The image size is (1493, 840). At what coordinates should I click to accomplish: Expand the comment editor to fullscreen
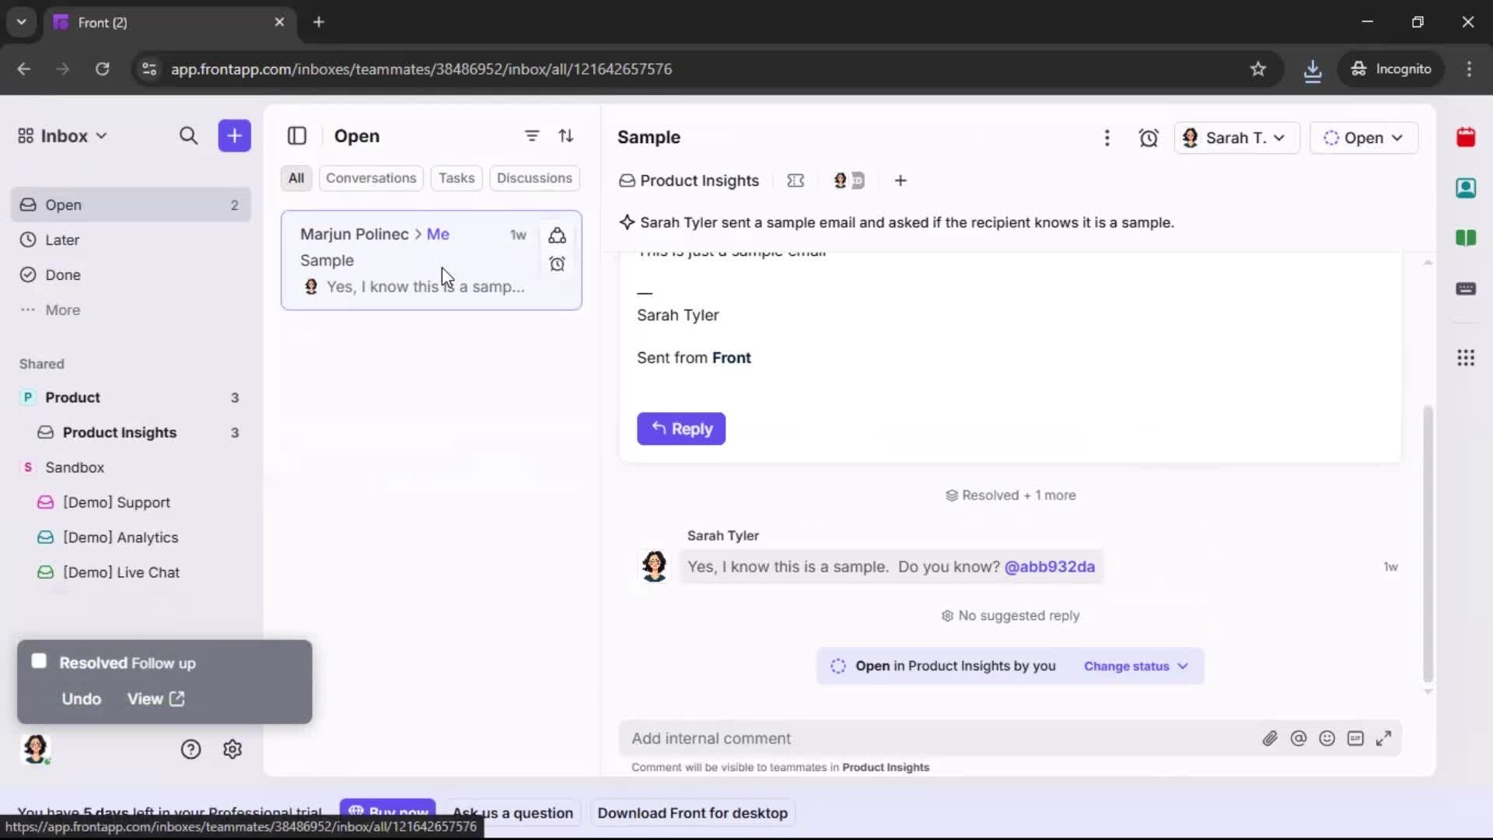pyautogui.click(x=1385, y=738)
